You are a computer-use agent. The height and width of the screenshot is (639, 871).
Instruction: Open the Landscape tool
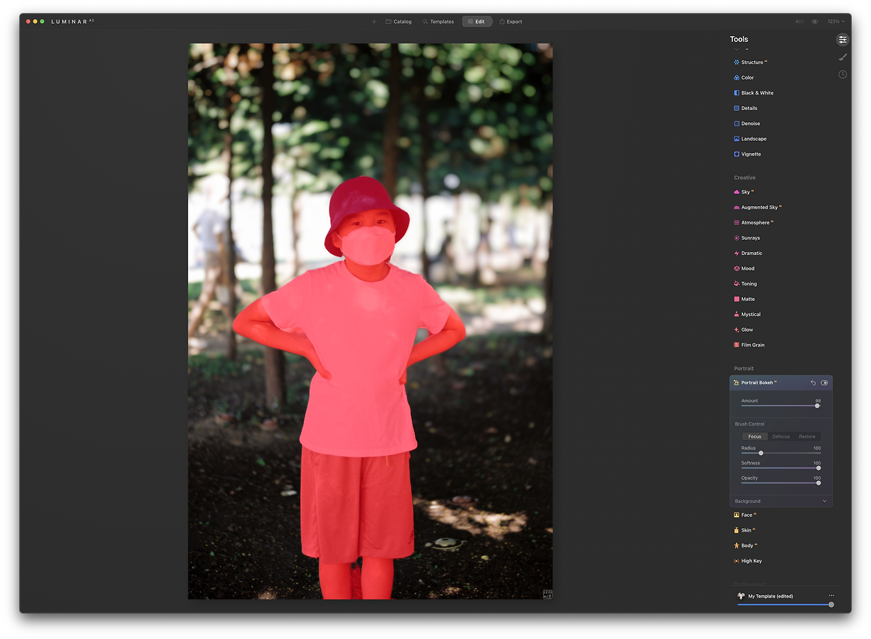(750, 139)
